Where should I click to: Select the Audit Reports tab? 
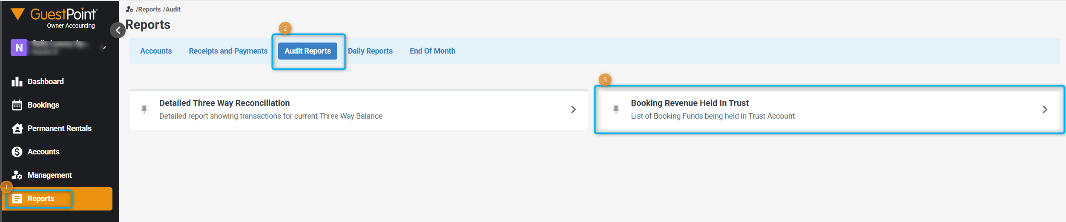[307, 51]
